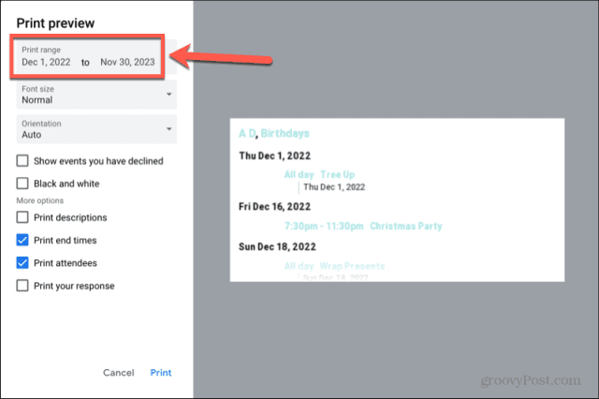Viewport: 599px width, 399px height.
Task: Click the 'Thu Dec 1, 2022' bold heading in preview
Action: coord(274,155)
